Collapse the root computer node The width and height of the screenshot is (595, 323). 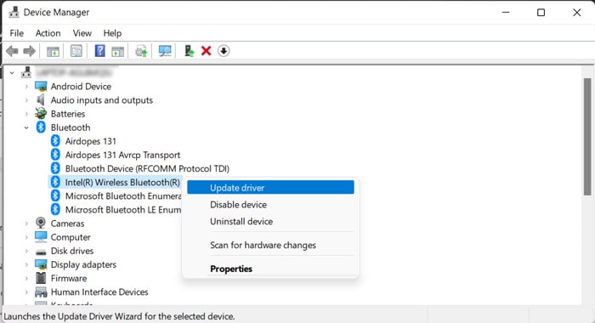point(12,72)
